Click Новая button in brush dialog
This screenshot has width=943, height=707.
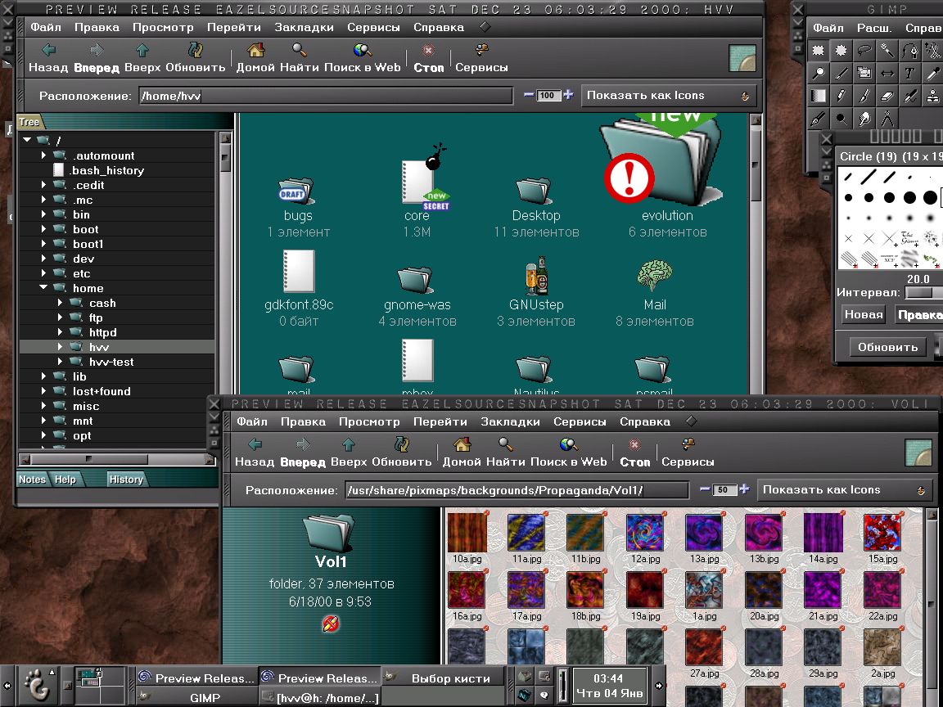point(864,314)
